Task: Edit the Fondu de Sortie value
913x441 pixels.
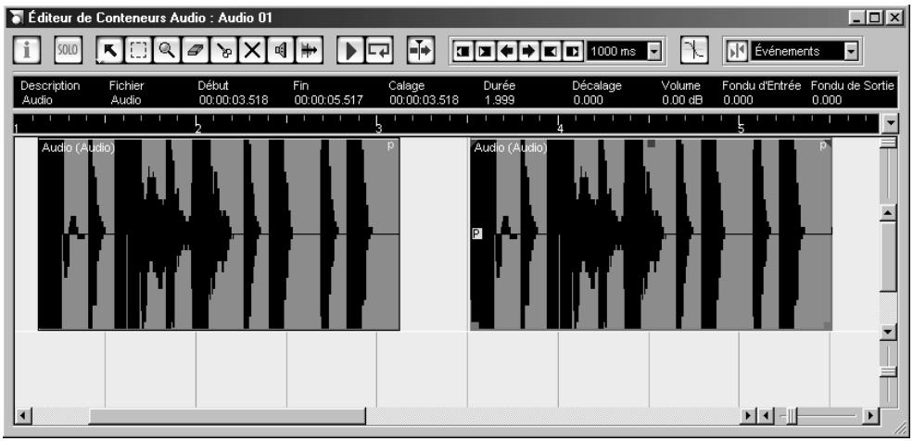Action: [x=827, y=100]
